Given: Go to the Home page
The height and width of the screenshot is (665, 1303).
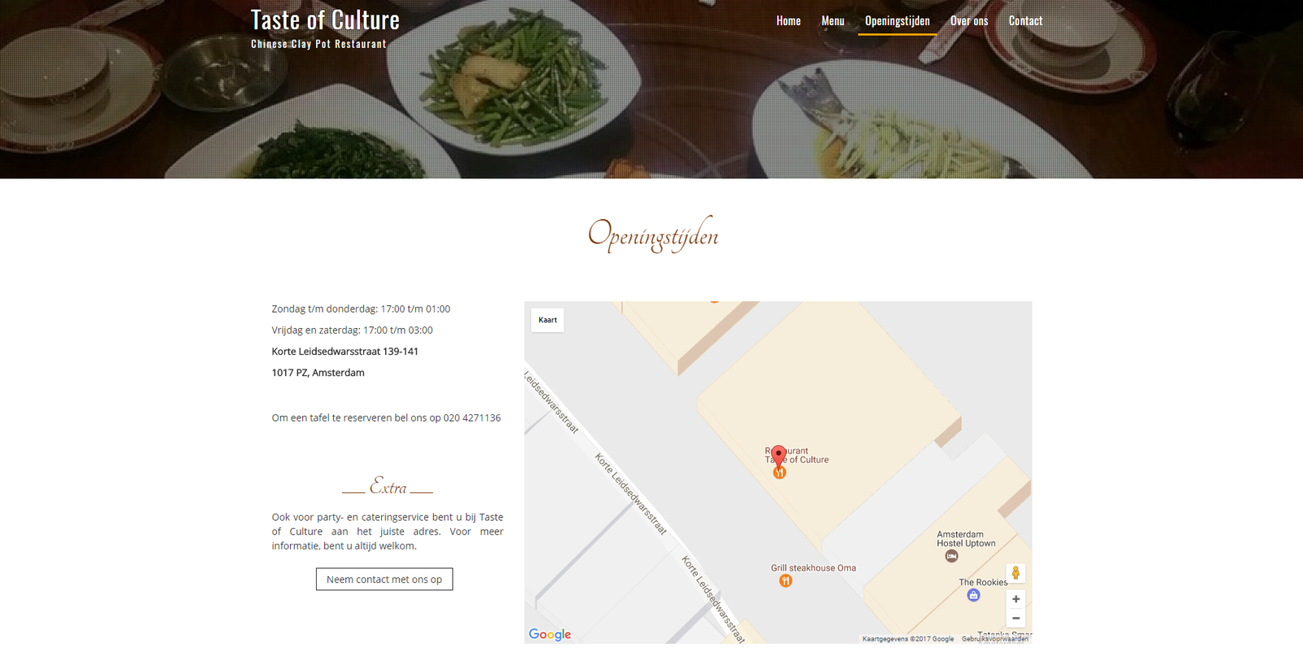Looking at the screenshot, I should click(788, 21).
